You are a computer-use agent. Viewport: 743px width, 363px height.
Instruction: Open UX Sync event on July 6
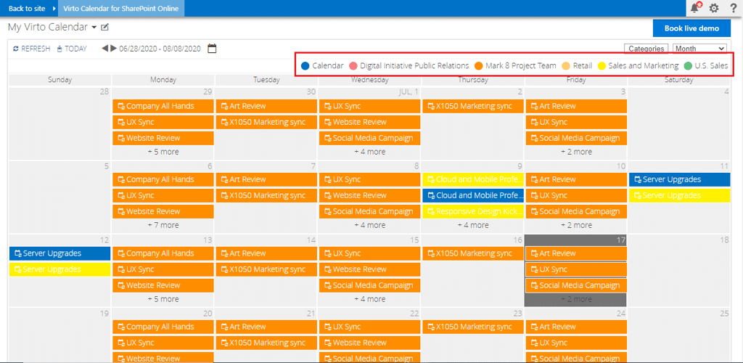[x=163, y=196]
